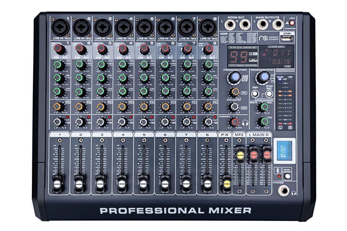Image resolution: width=347 pixels, height=231 pixels.
Task: Click the right blue MP3 PROGRAM push knob
Action: pyautogui.click(x=264, y=77)
